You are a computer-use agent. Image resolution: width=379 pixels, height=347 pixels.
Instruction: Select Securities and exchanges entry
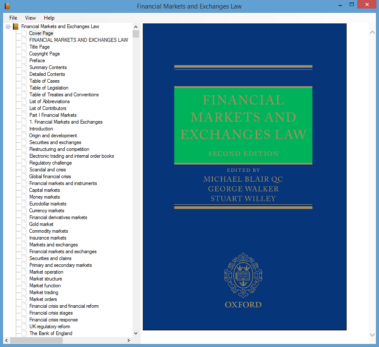click(x=55, y=142)
